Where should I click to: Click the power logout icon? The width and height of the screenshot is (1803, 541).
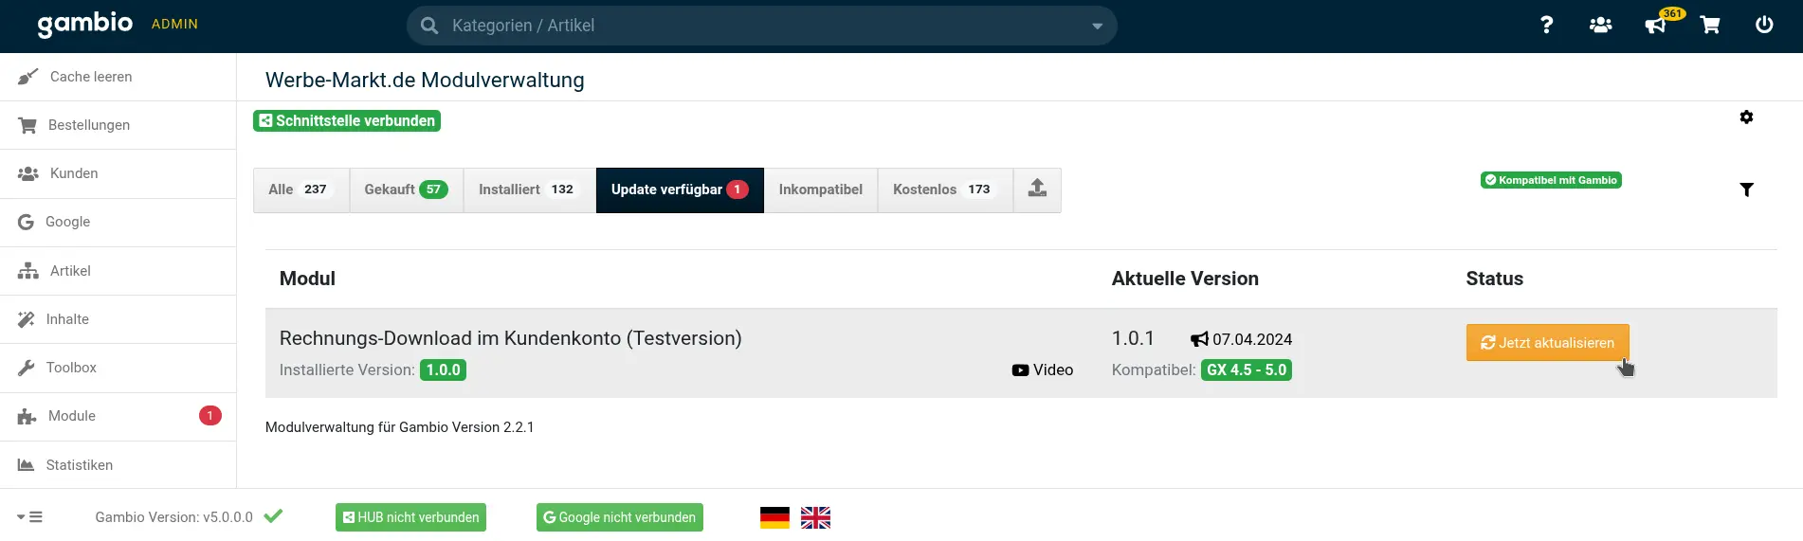[x=1764, y=25]
